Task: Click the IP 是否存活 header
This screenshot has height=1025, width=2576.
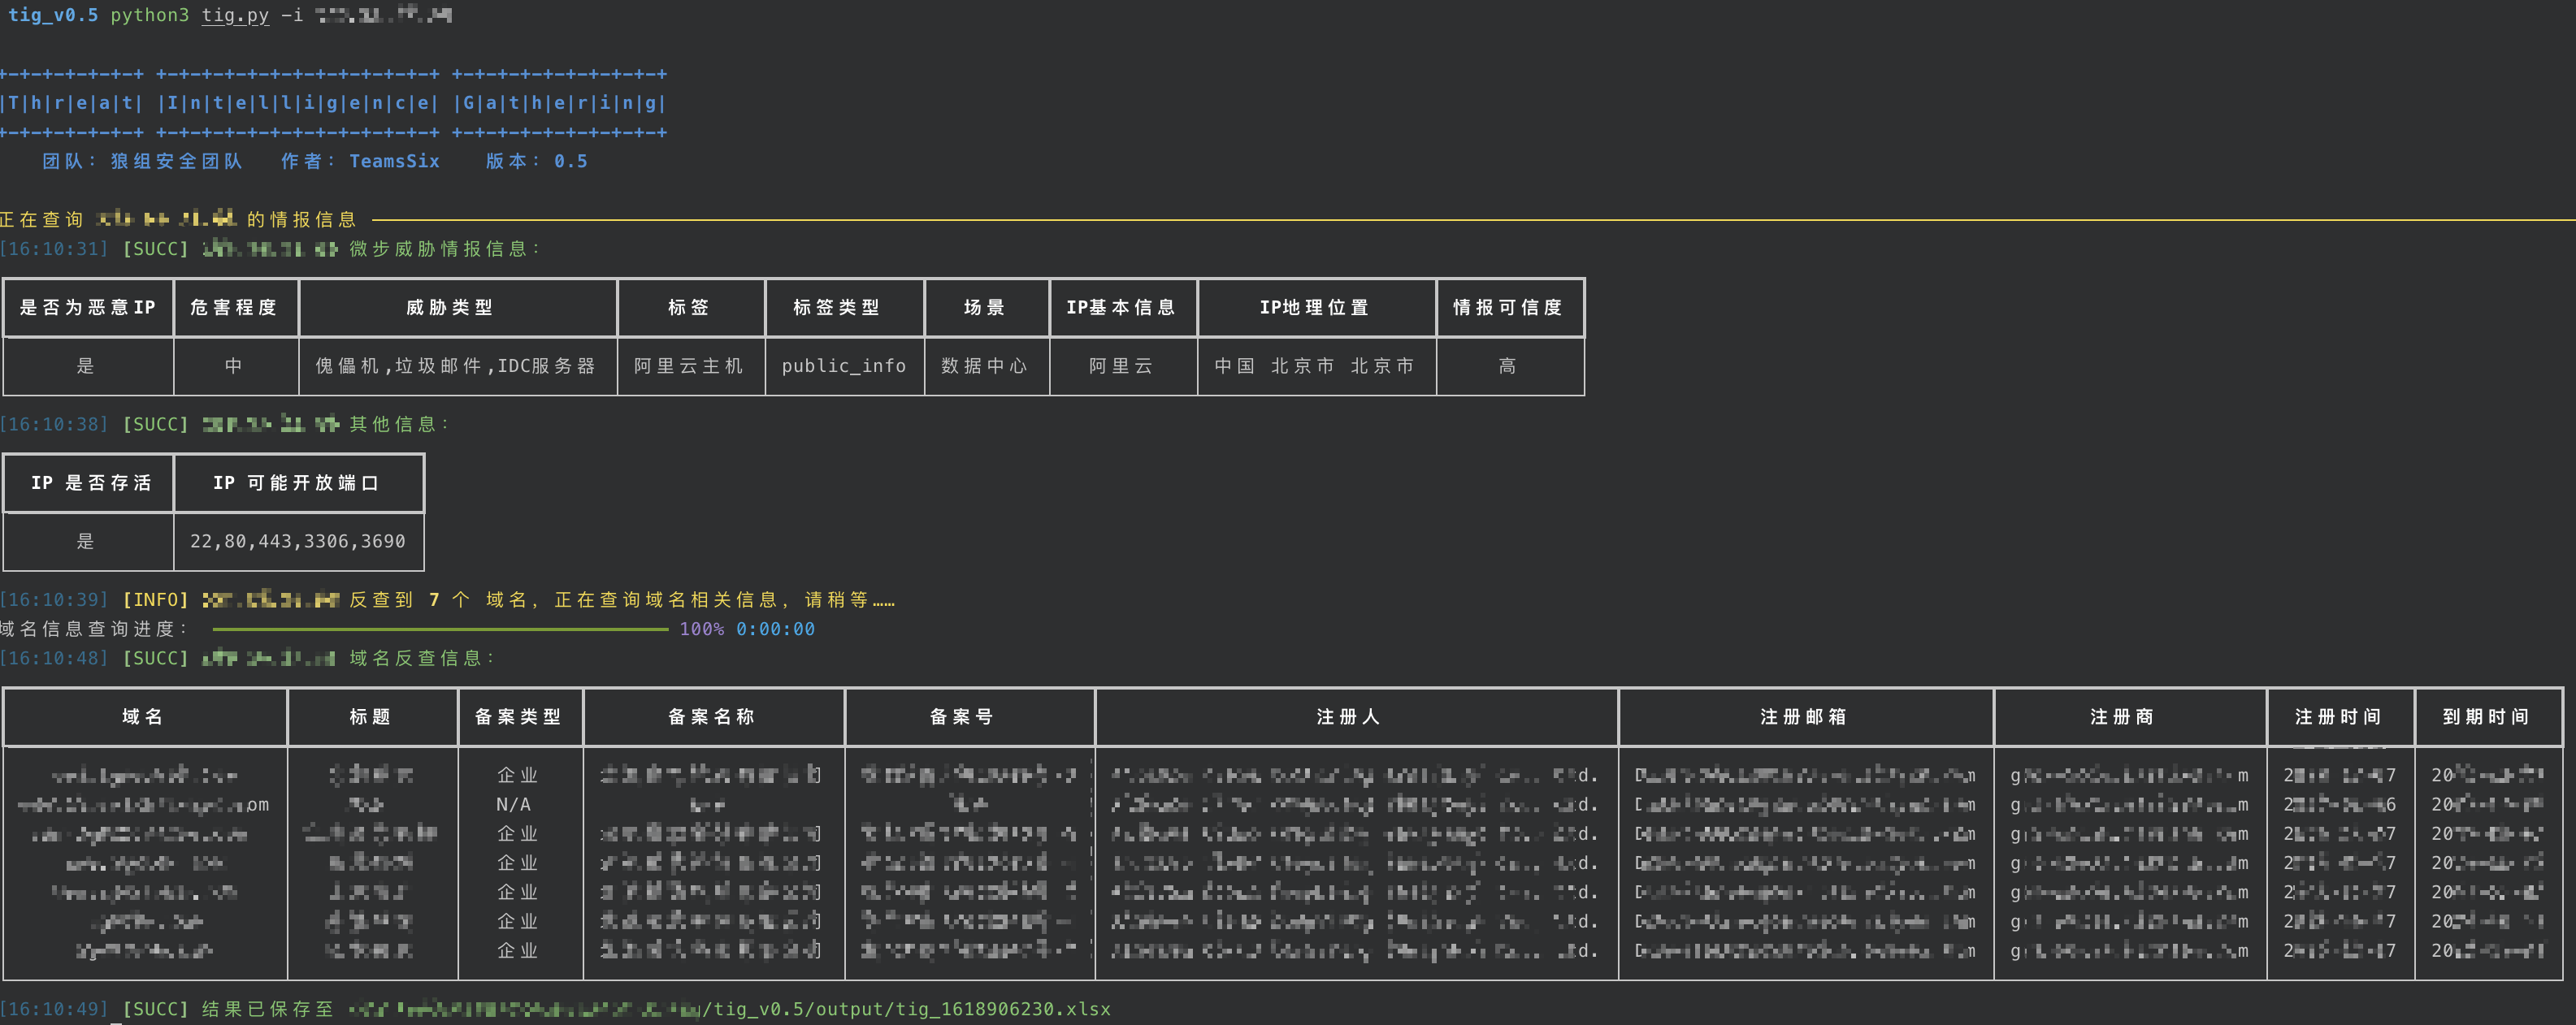Action: [x=91, y=482]
